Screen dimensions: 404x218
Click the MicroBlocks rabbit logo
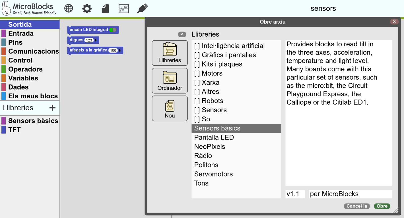[7, 9]
